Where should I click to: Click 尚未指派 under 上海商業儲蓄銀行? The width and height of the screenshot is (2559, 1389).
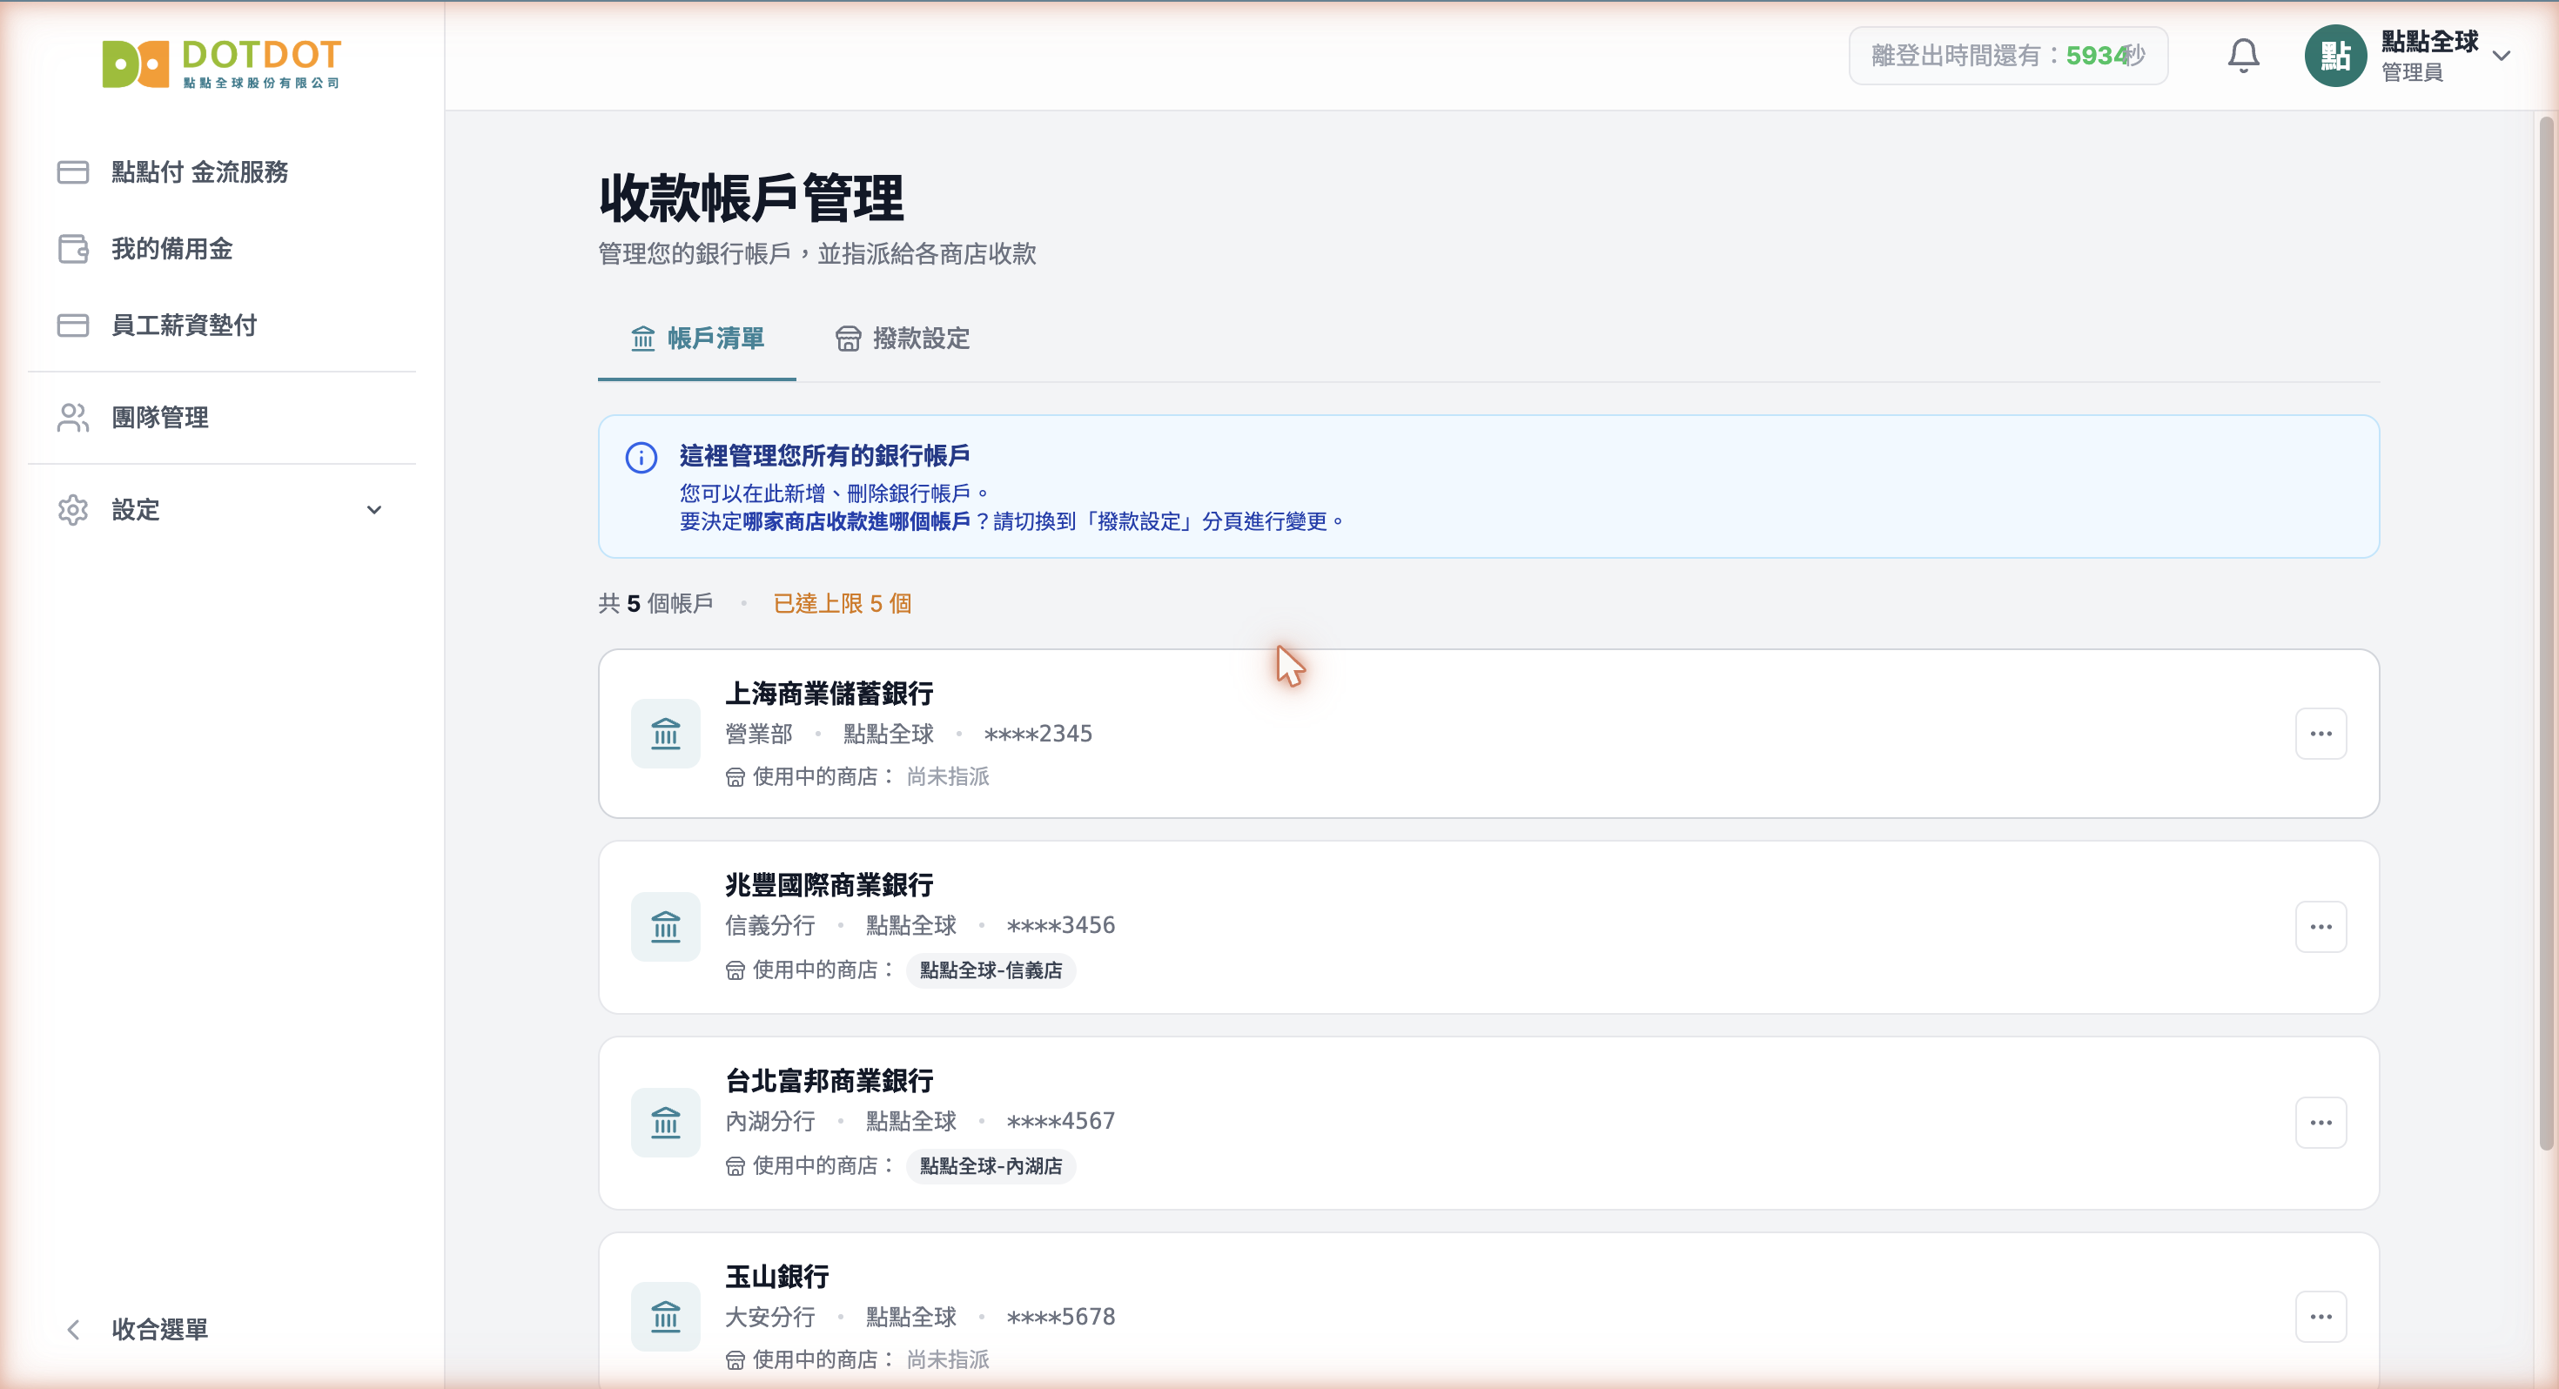click(948, 776)
